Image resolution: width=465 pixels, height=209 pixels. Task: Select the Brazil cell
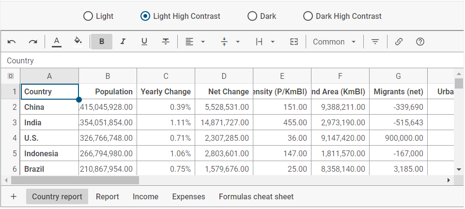[x=49, y=169]
